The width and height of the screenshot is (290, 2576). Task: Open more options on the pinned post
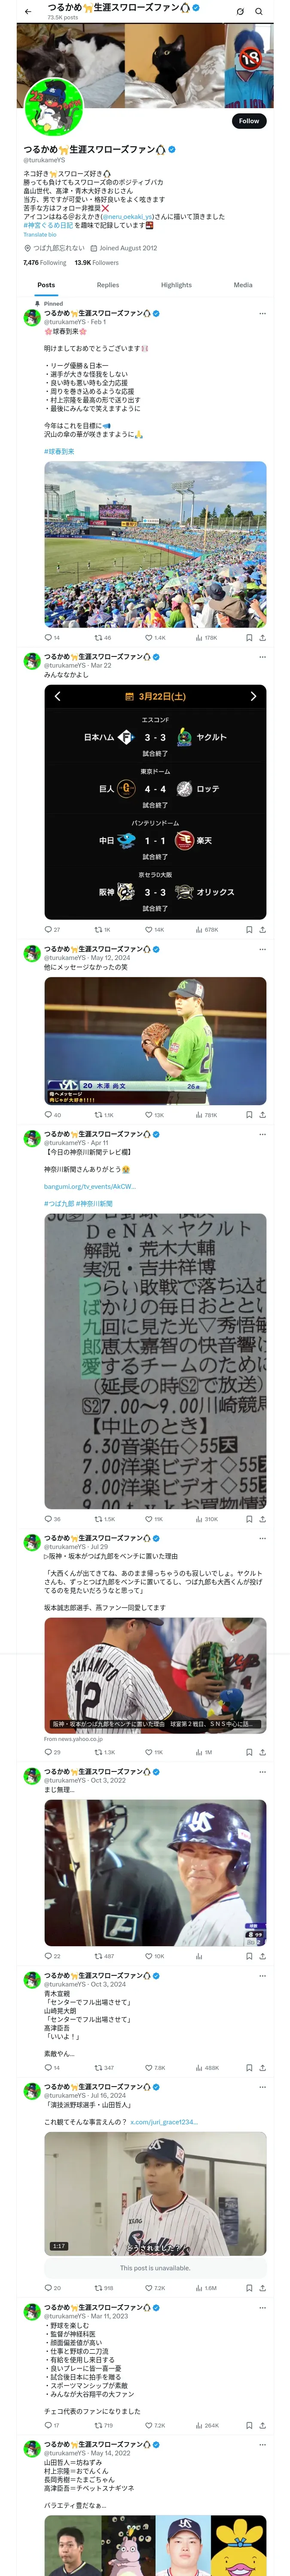pos(263,313)
